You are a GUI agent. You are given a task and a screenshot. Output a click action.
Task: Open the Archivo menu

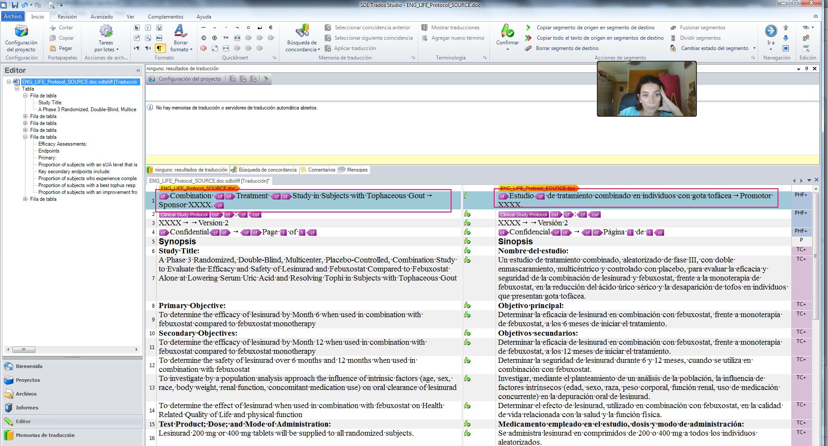tap(13, 16)
